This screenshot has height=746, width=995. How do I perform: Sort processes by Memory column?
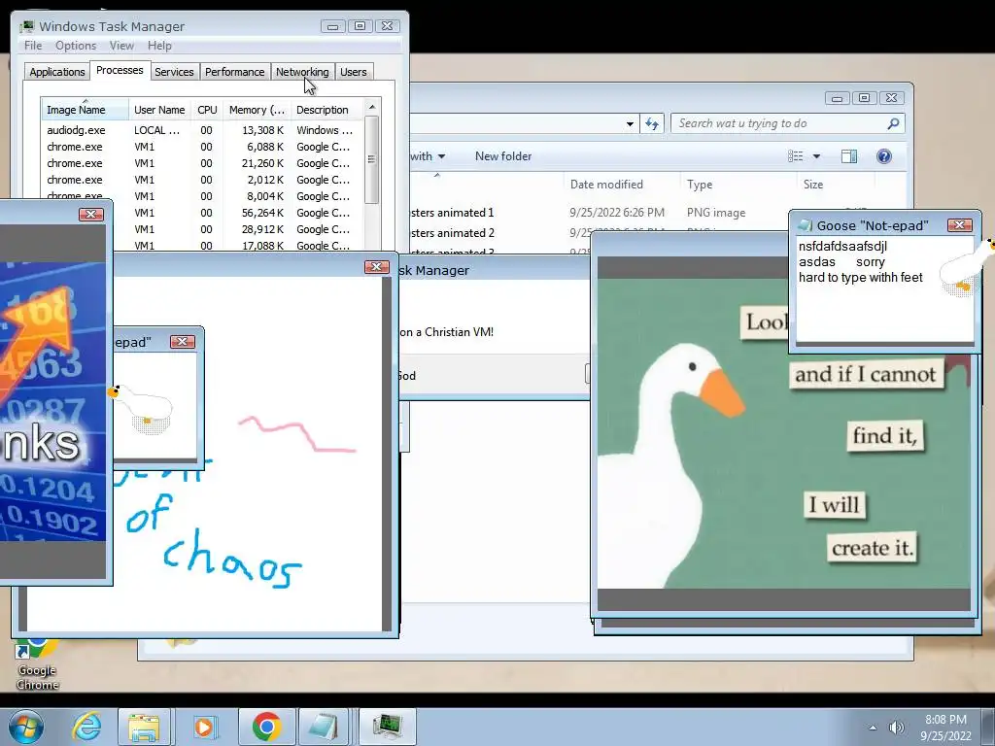pos(257,110)
